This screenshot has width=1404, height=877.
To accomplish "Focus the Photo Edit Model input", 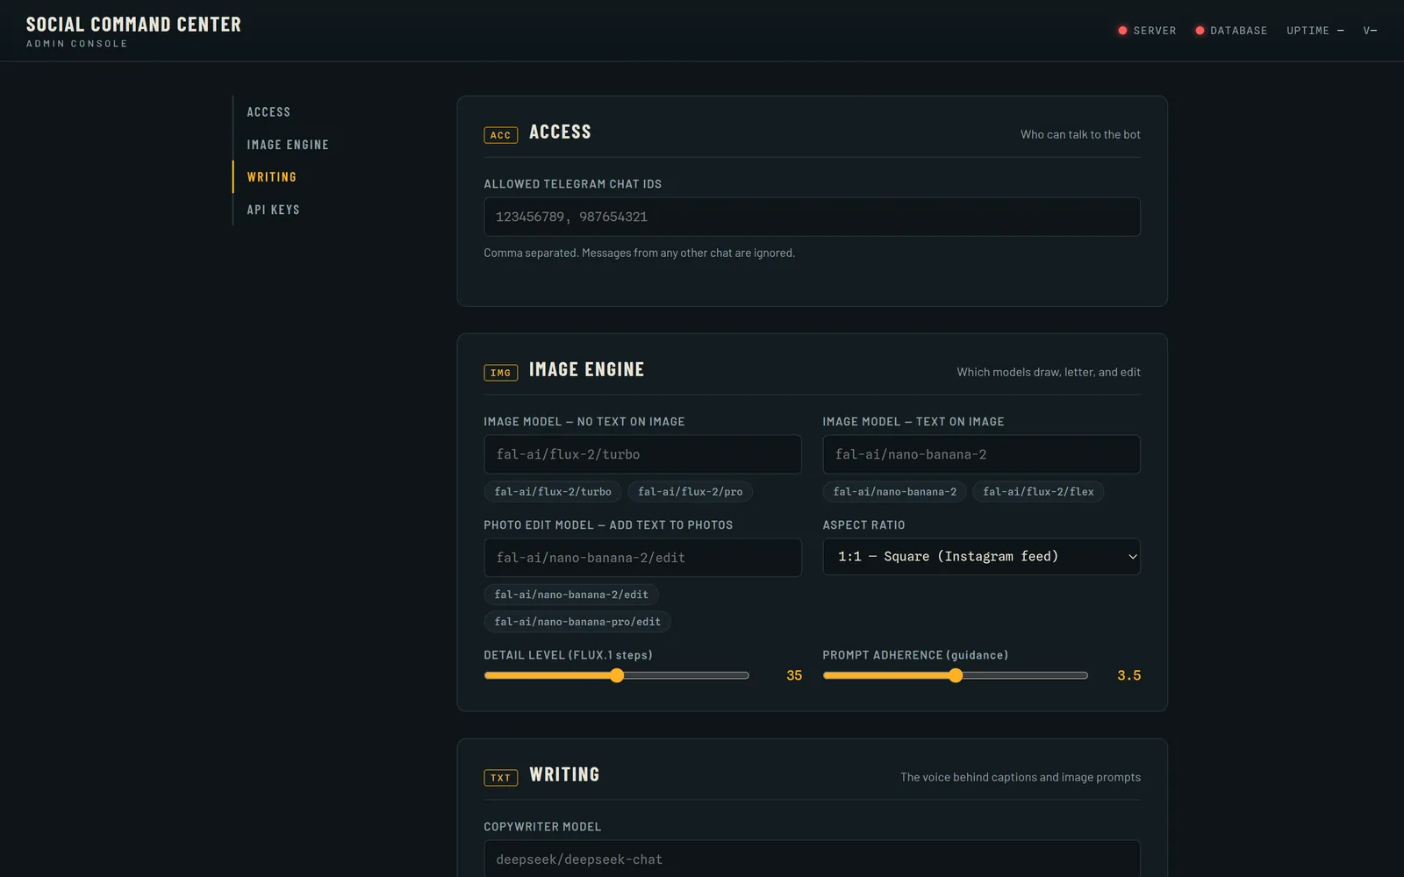I will (642, 558).
